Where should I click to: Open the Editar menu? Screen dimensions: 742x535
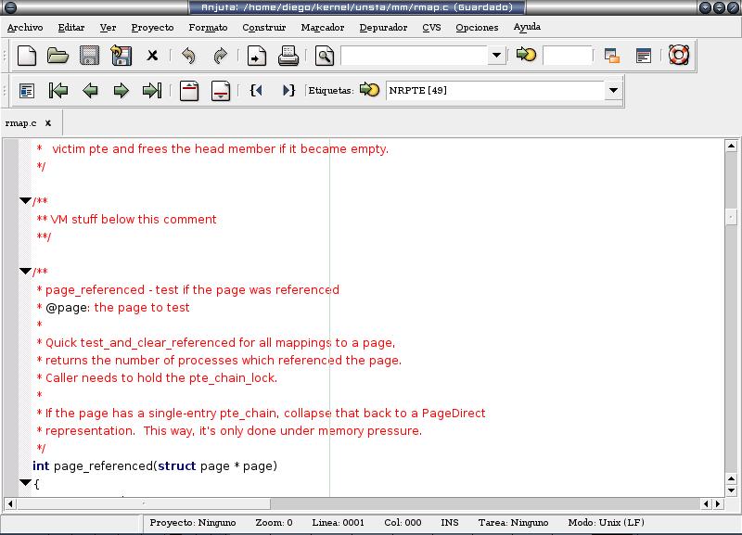point(71,28)
